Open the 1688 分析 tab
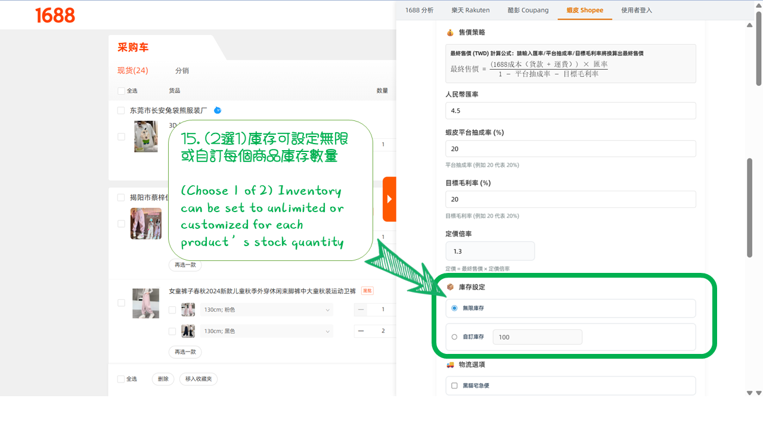The height and width of the screenshot is (429, 763). [420, 10]
